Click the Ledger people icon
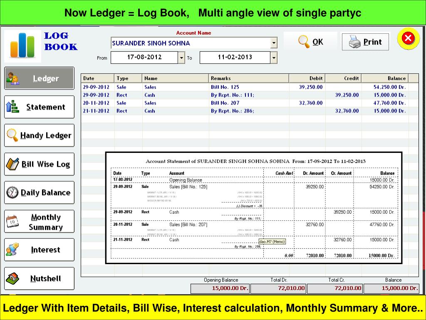The image size is (426, 320). [12, 78]
